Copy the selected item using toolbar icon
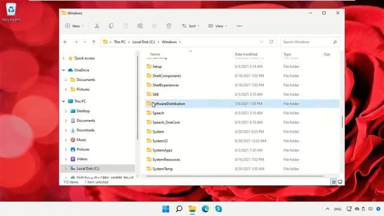 click(111, 26)
